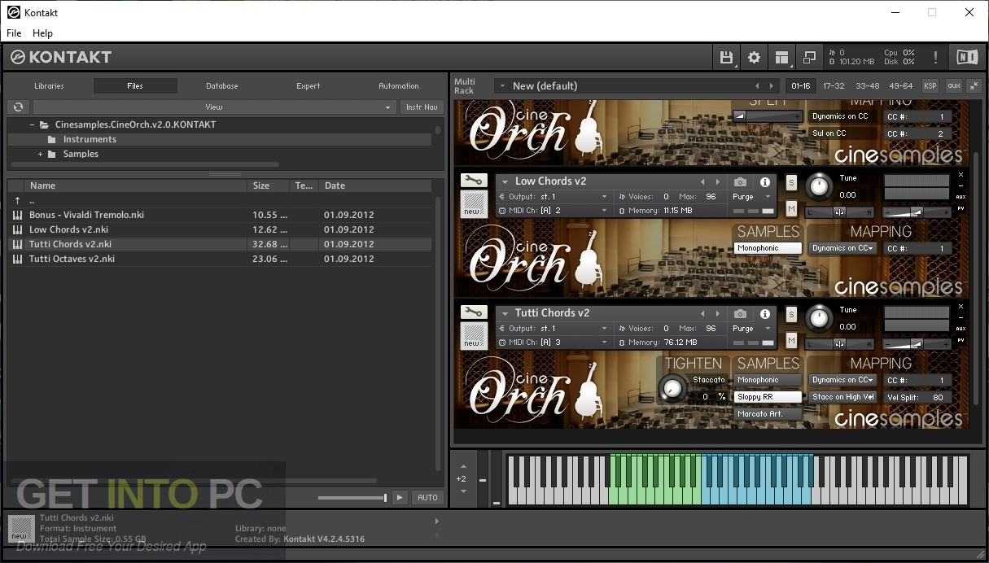
Task: Open the Help menu
Action: point(42,33)
